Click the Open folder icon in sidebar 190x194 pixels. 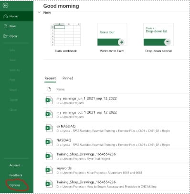pos(5,36)
